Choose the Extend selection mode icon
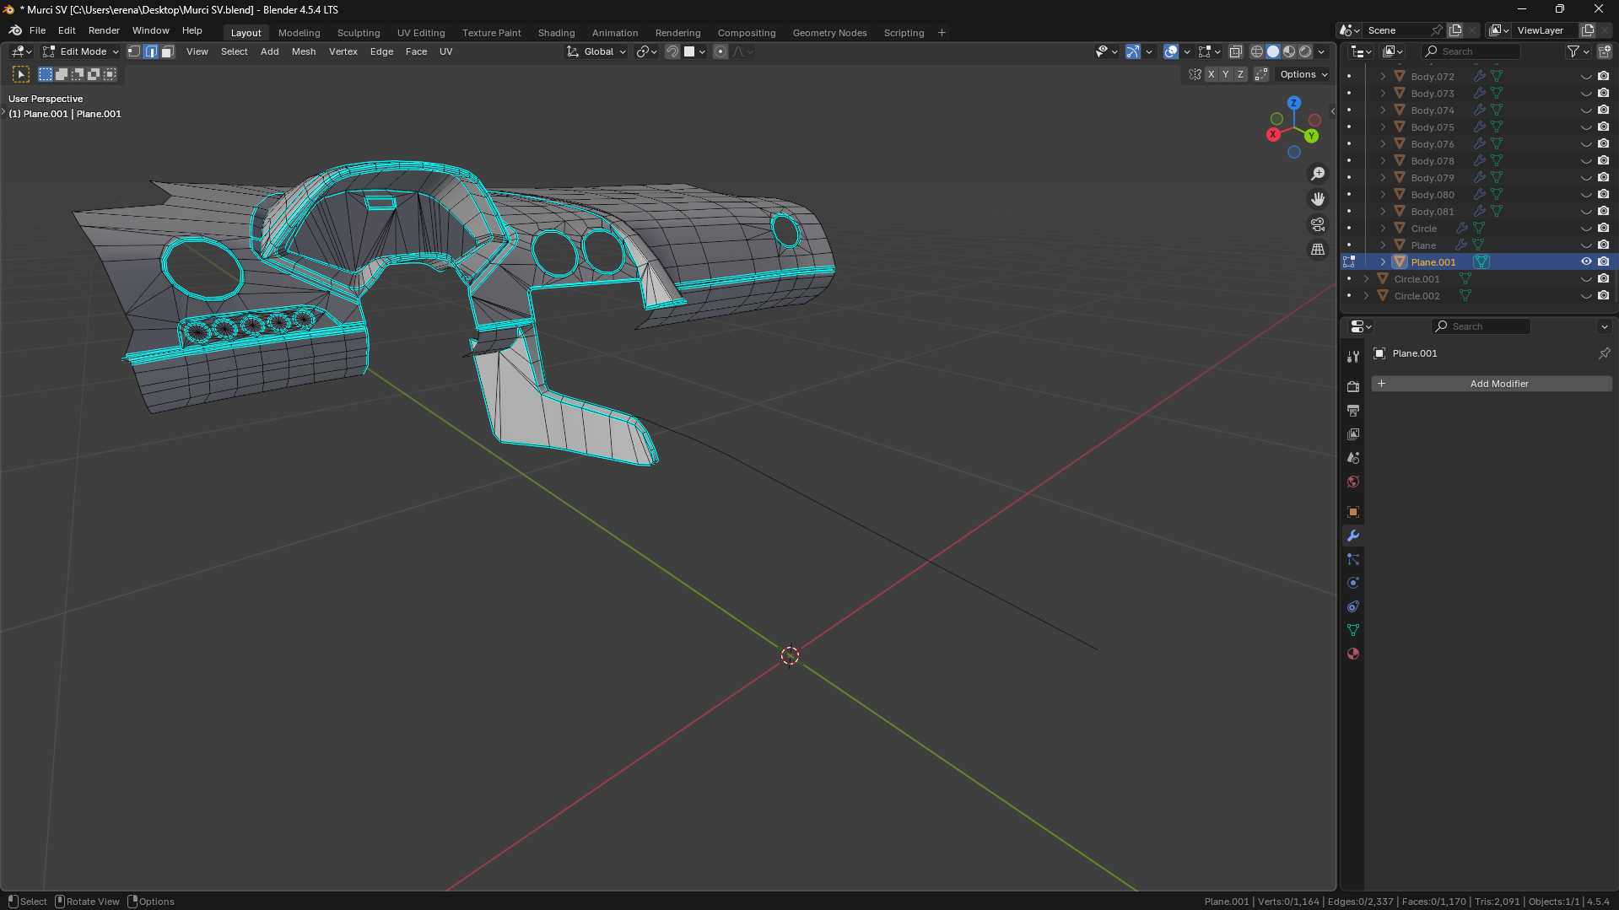 pos(62,74)
